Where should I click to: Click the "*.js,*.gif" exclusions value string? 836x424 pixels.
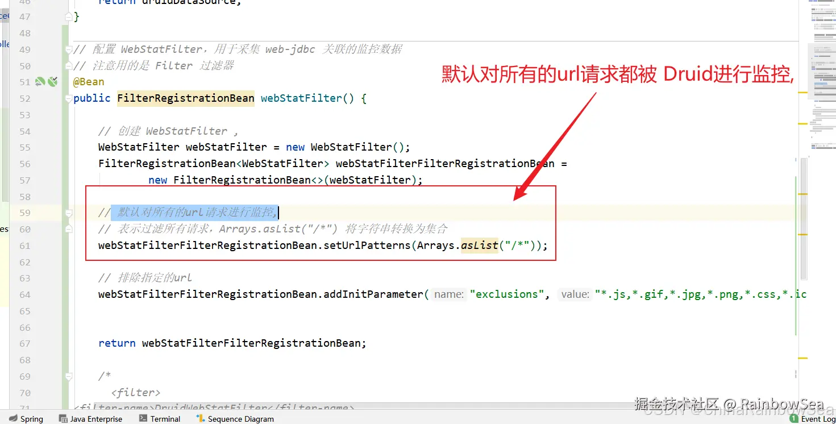coord(701,294)
